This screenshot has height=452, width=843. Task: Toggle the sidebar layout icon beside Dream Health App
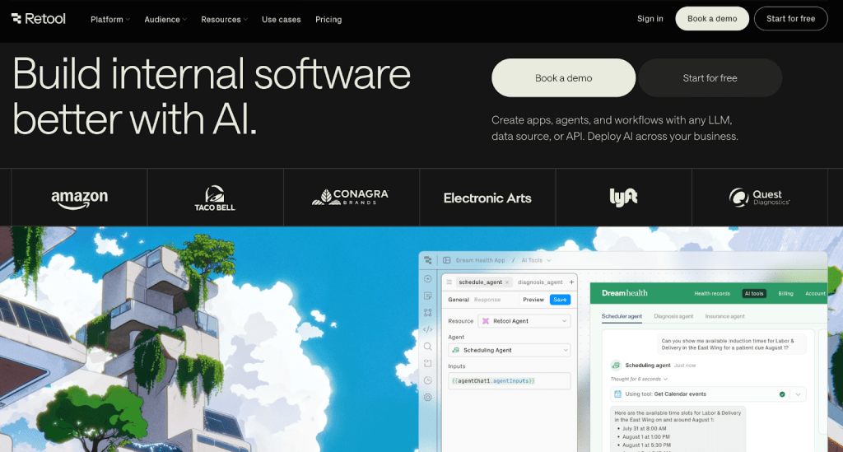tap(447, 260)
